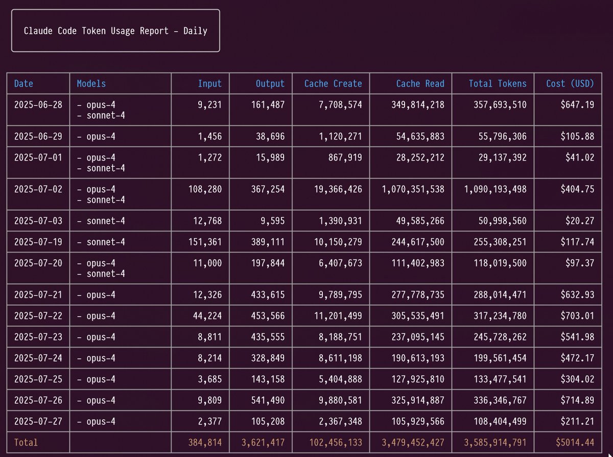
Task: Click cache create value 11,201,499
Action: pos(338,316)
